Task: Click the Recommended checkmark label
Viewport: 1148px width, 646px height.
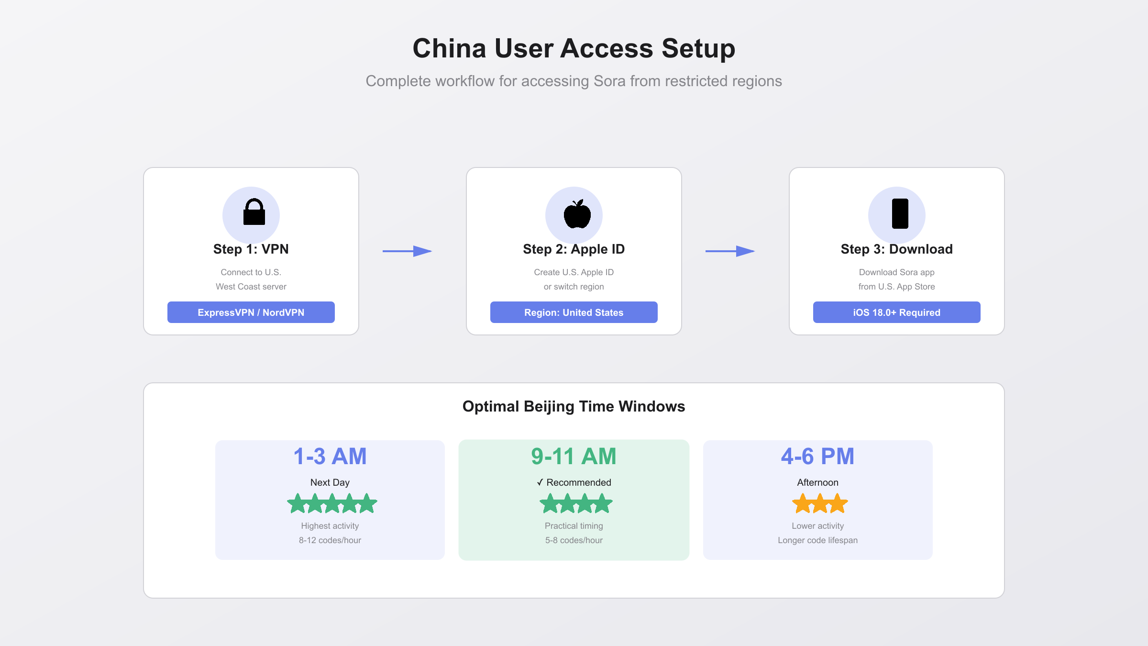Action: 574,482
